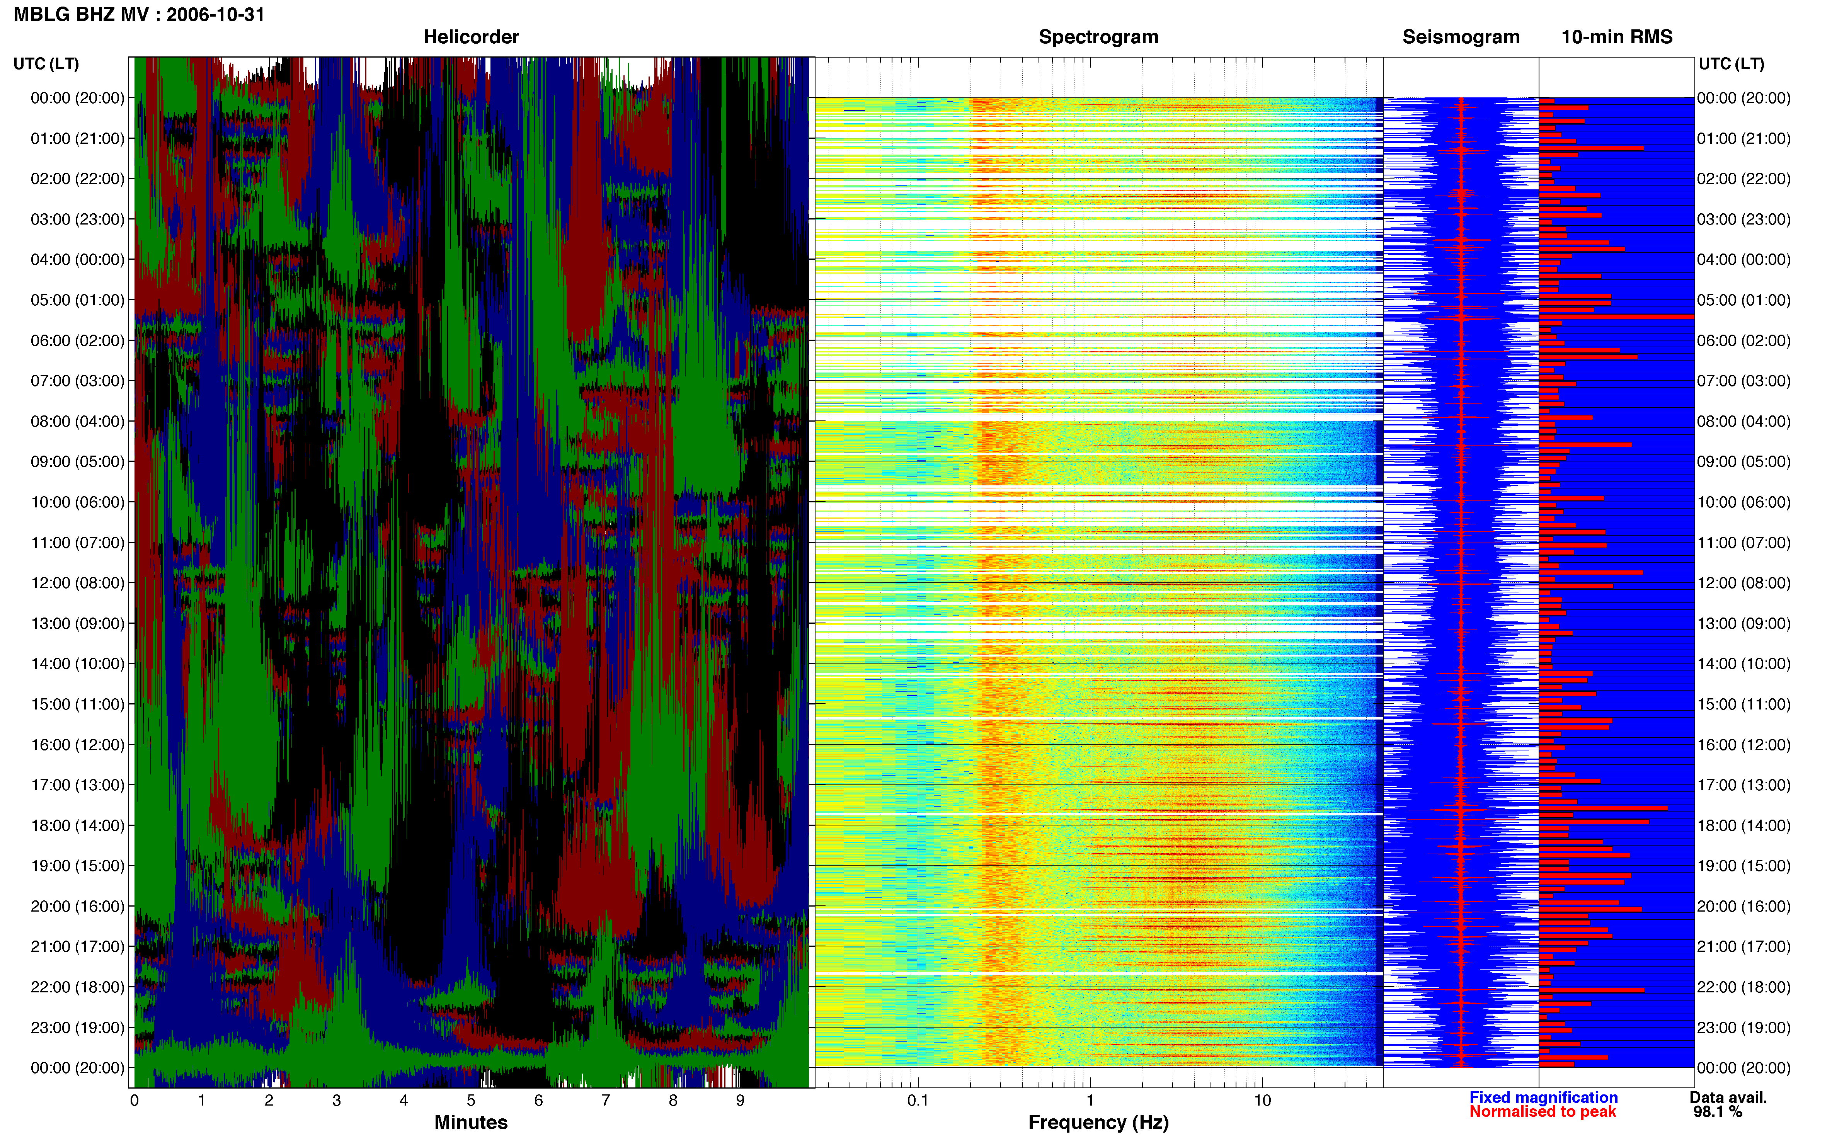This screenshot has height=1145, width=1832.
Task: Click right axis label '20:00 (16:00)'
Action: coord(1743,906)
